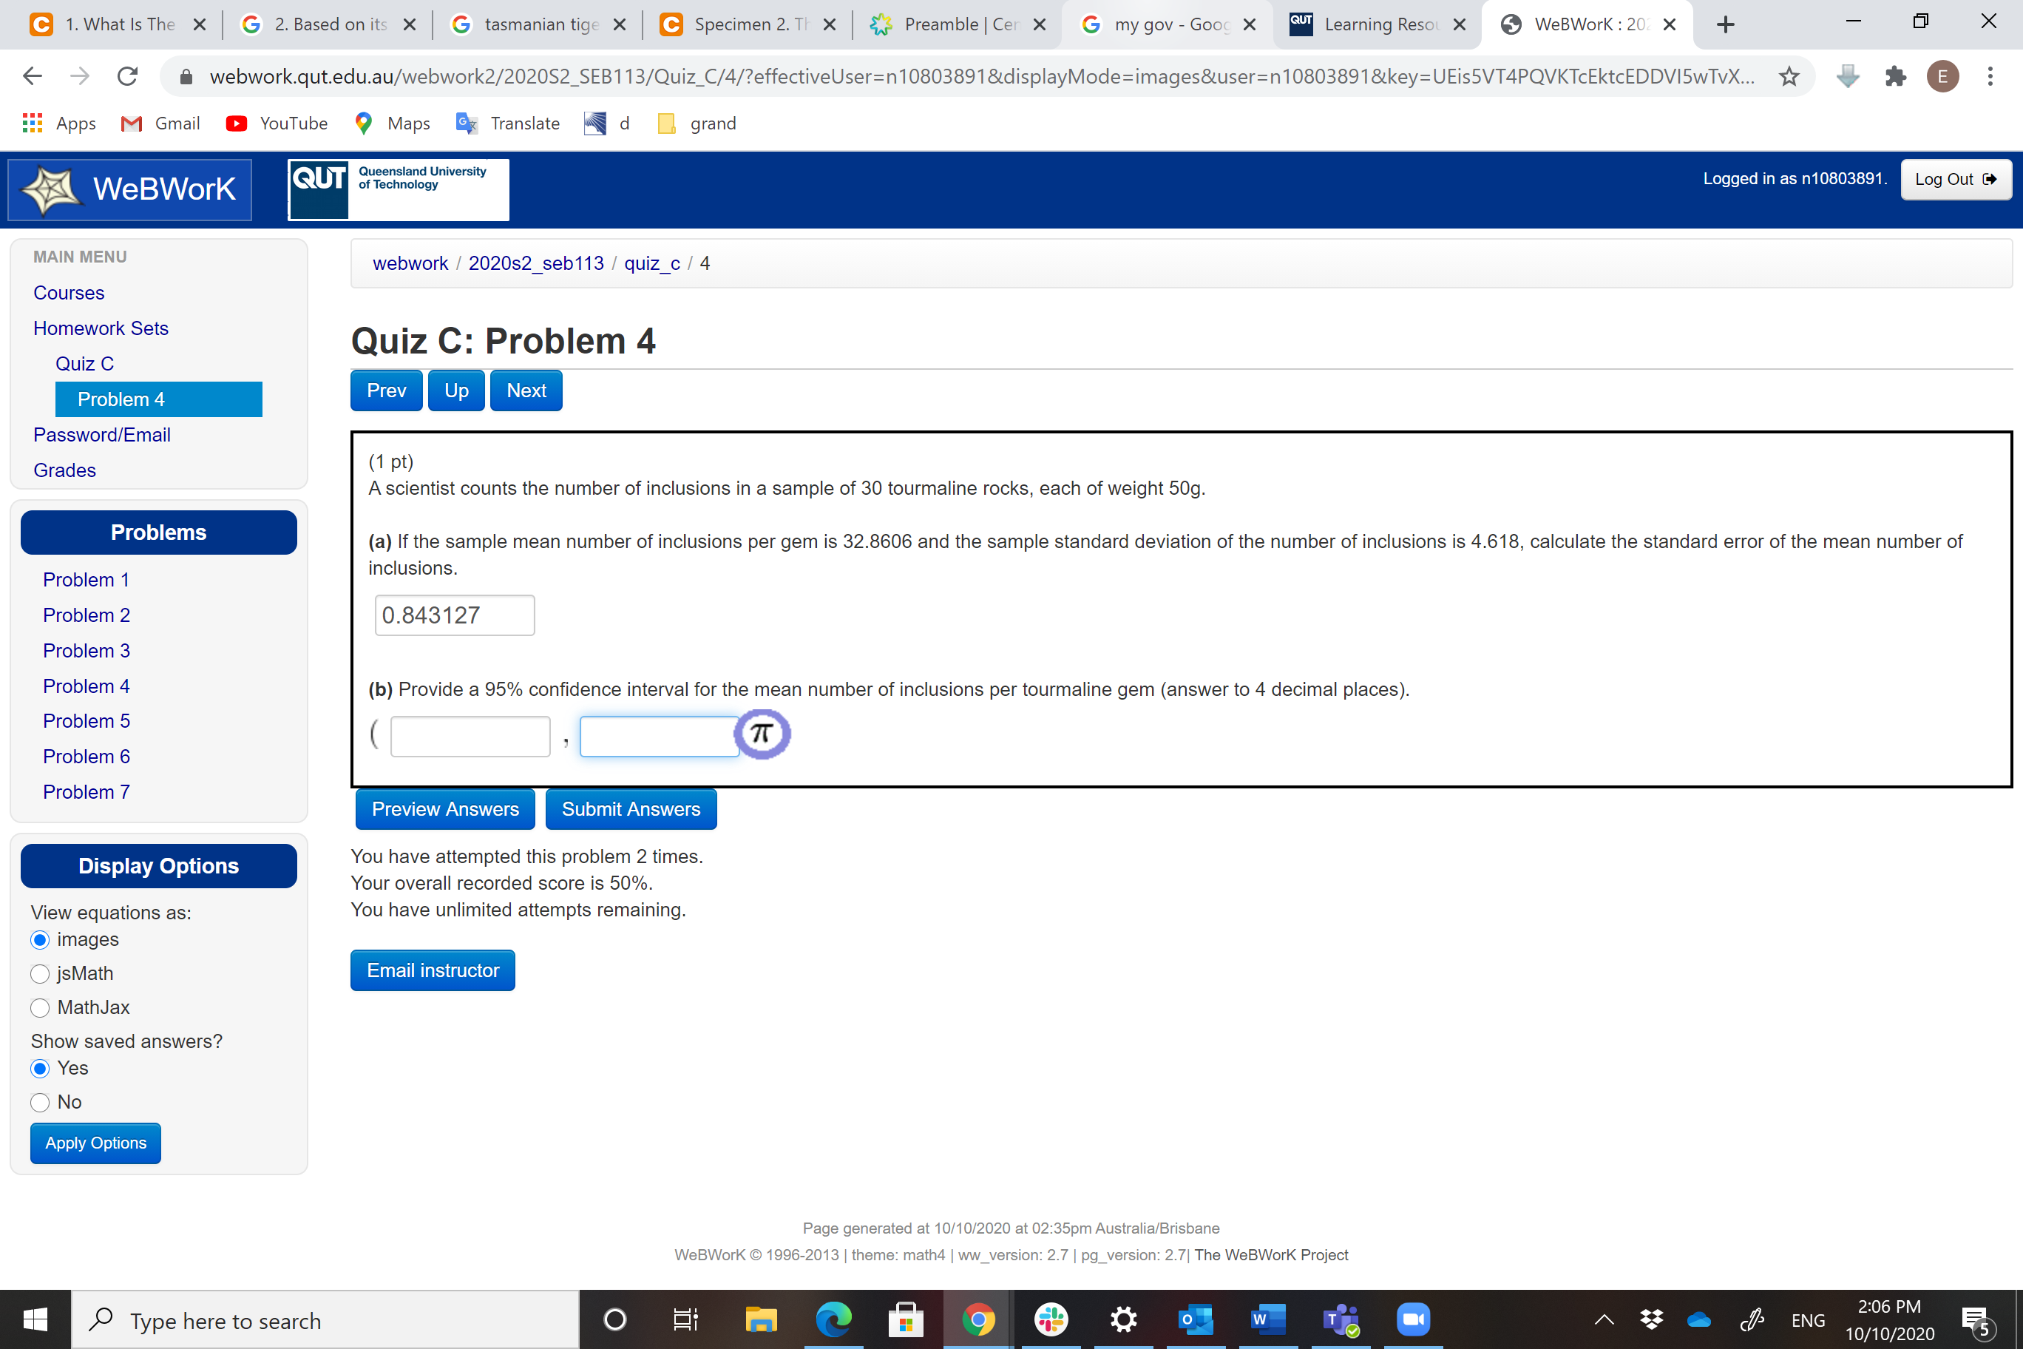Click the WeBWorK logo
2023x1349 pixels.
[x=130, y=189]
